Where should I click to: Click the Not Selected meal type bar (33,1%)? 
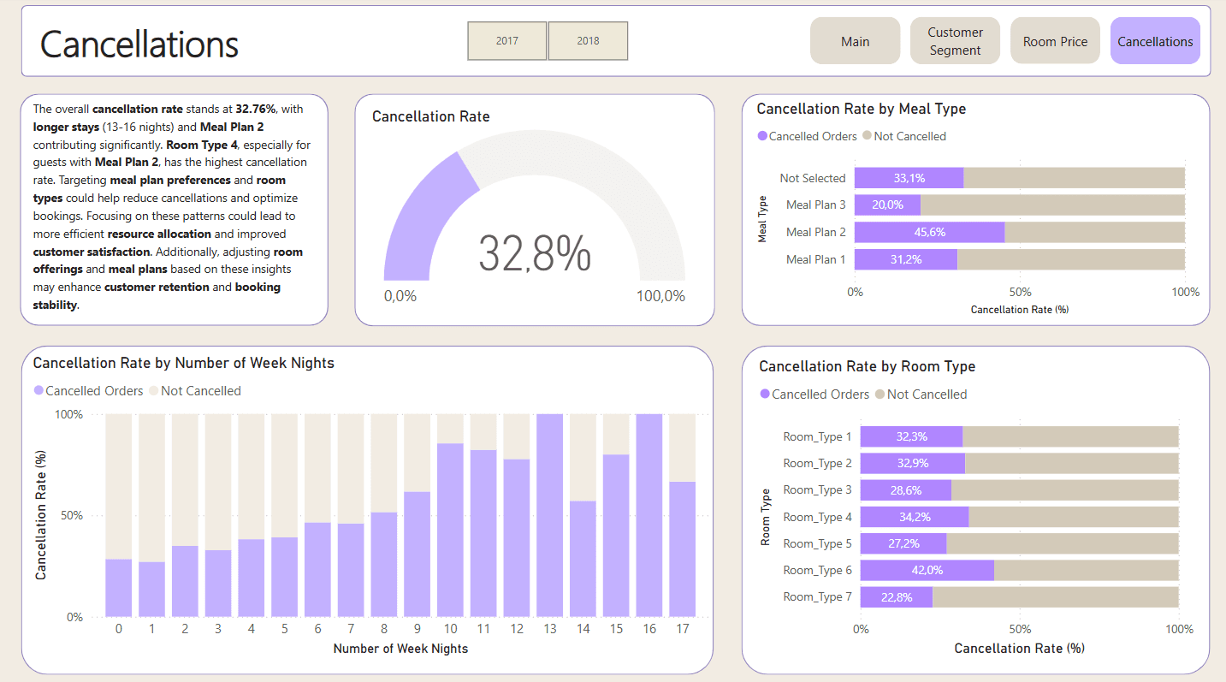[909, 178]
